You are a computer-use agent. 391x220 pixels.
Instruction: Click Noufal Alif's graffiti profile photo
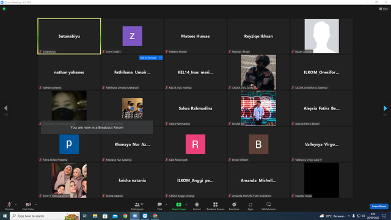258,108
